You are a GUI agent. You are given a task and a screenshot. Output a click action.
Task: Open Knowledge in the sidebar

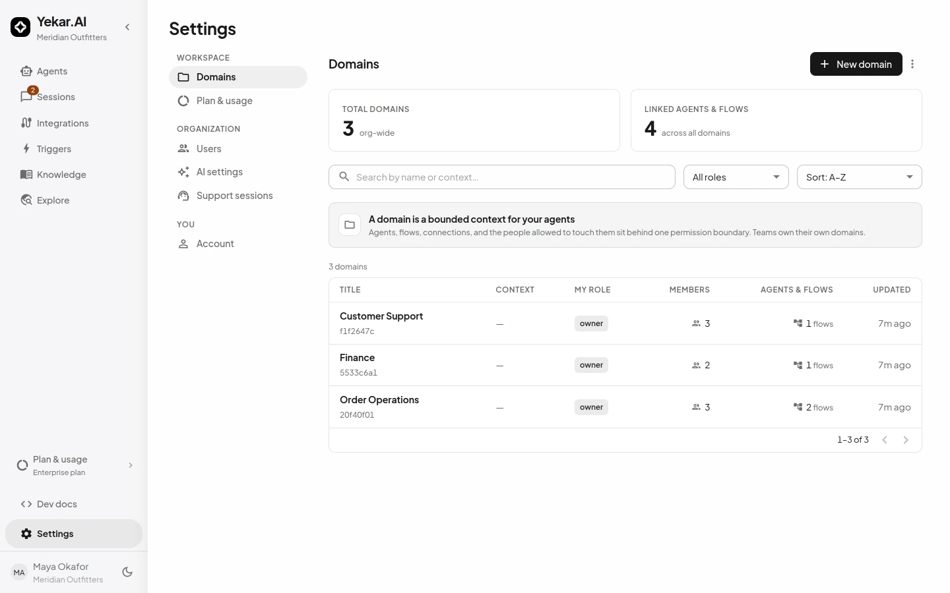tap(74, 175)
